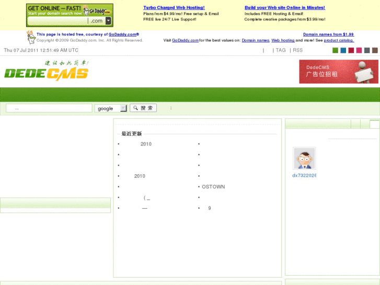Follow the GoDaddy.com® hosted-free link
The width and height of the screenshot is (380, 285).
(x=123, y=35)
